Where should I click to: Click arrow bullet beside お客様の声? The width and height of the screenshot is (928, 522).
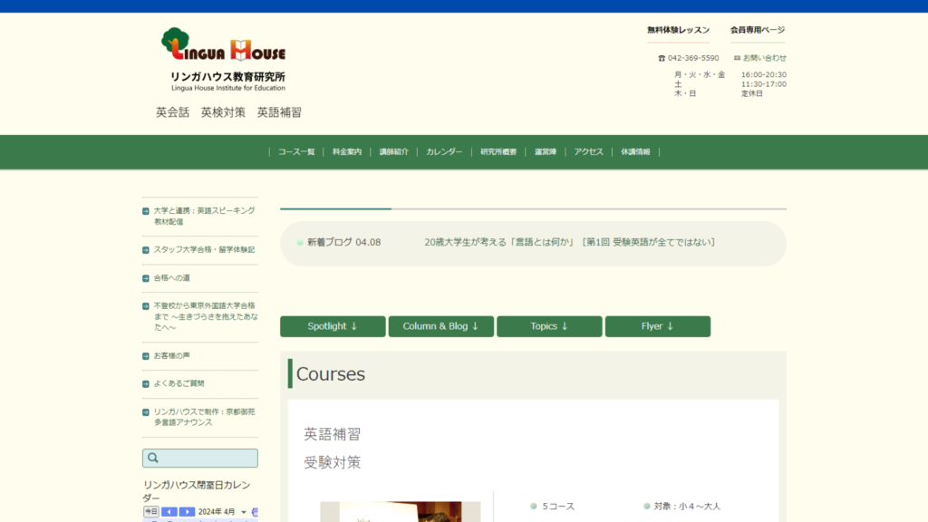(146, 356)
